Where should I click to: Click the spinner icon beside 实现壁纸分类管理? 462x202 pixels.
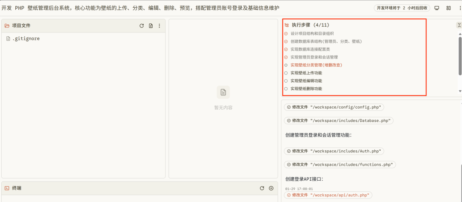point(286,65)
